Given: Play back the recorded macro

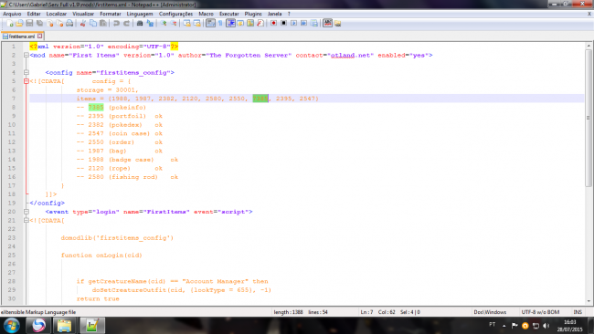Looking at the screenshot, I should 293,24.
